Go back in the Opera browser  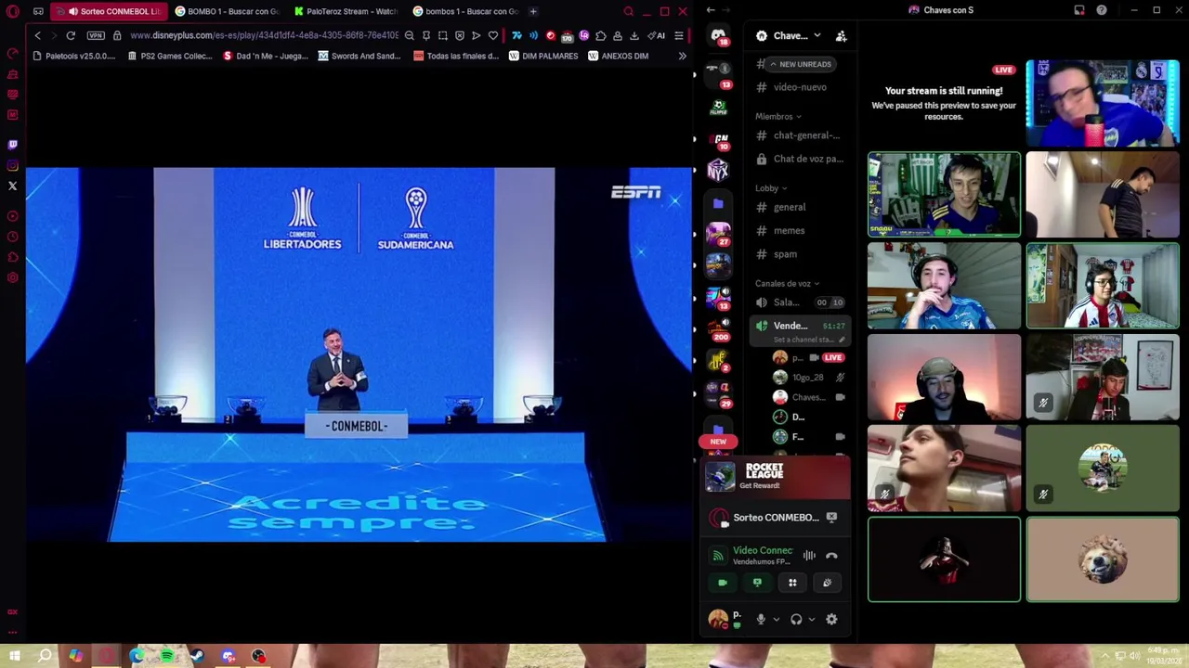37,35
